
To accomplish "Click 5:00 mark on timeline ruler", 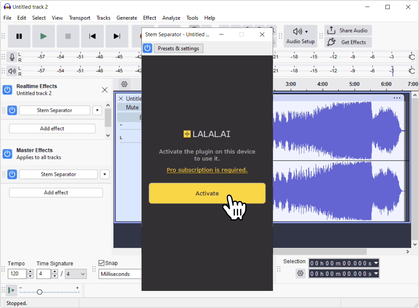I will tap(354, 84).
